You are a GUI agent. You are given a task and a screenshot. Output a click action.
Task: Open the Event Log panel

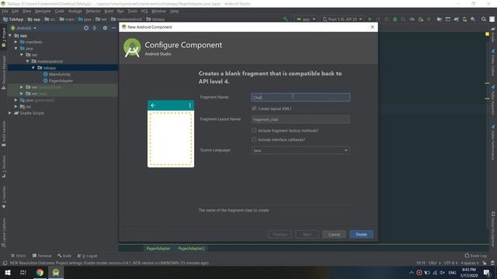475,256
